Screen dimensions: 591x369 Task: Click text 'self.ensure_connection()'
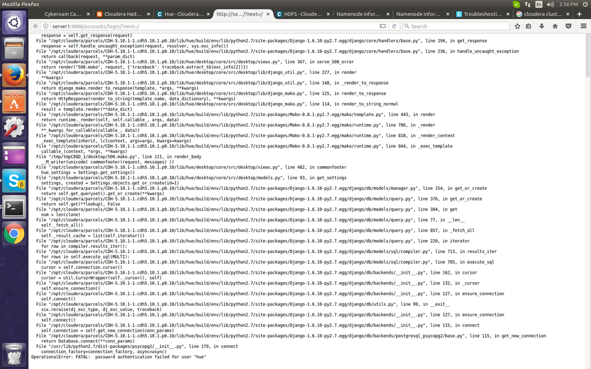pos(70,288)
